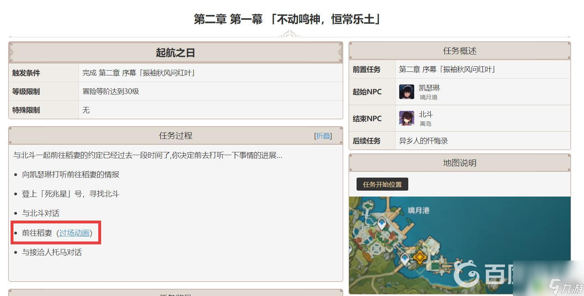584x296 pixels.
Task: Click the 特殊限制 label cell
Action: pyautogui.click(x=44, y=110)
